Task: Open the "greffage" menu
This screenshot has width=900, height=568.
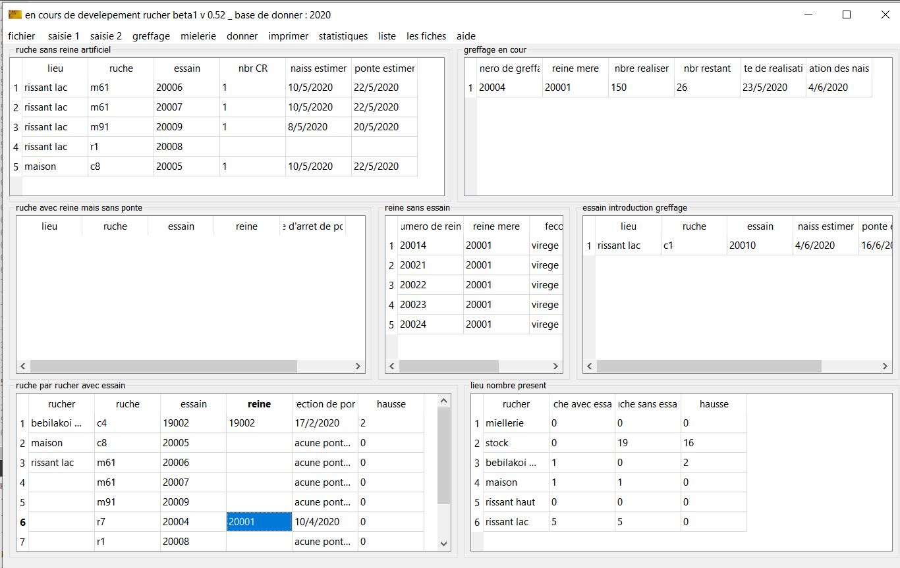Action: point(151,36)
